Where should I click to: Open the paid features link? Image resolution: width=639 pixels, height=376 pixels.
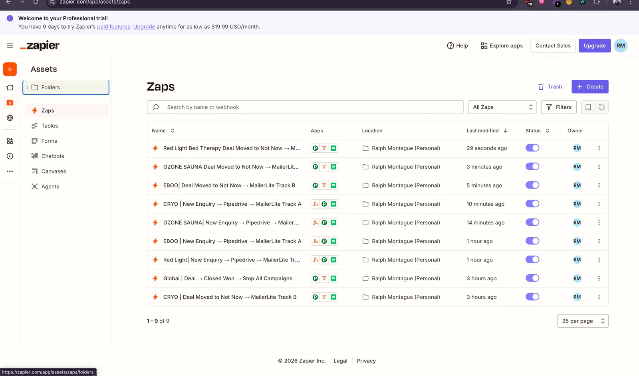click(113, 27)
